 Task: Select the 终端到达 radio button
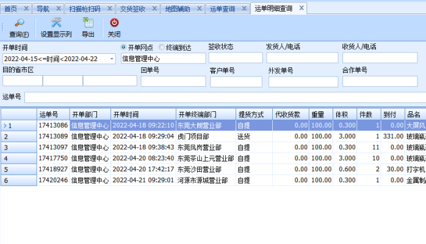(x=162, y=47)
